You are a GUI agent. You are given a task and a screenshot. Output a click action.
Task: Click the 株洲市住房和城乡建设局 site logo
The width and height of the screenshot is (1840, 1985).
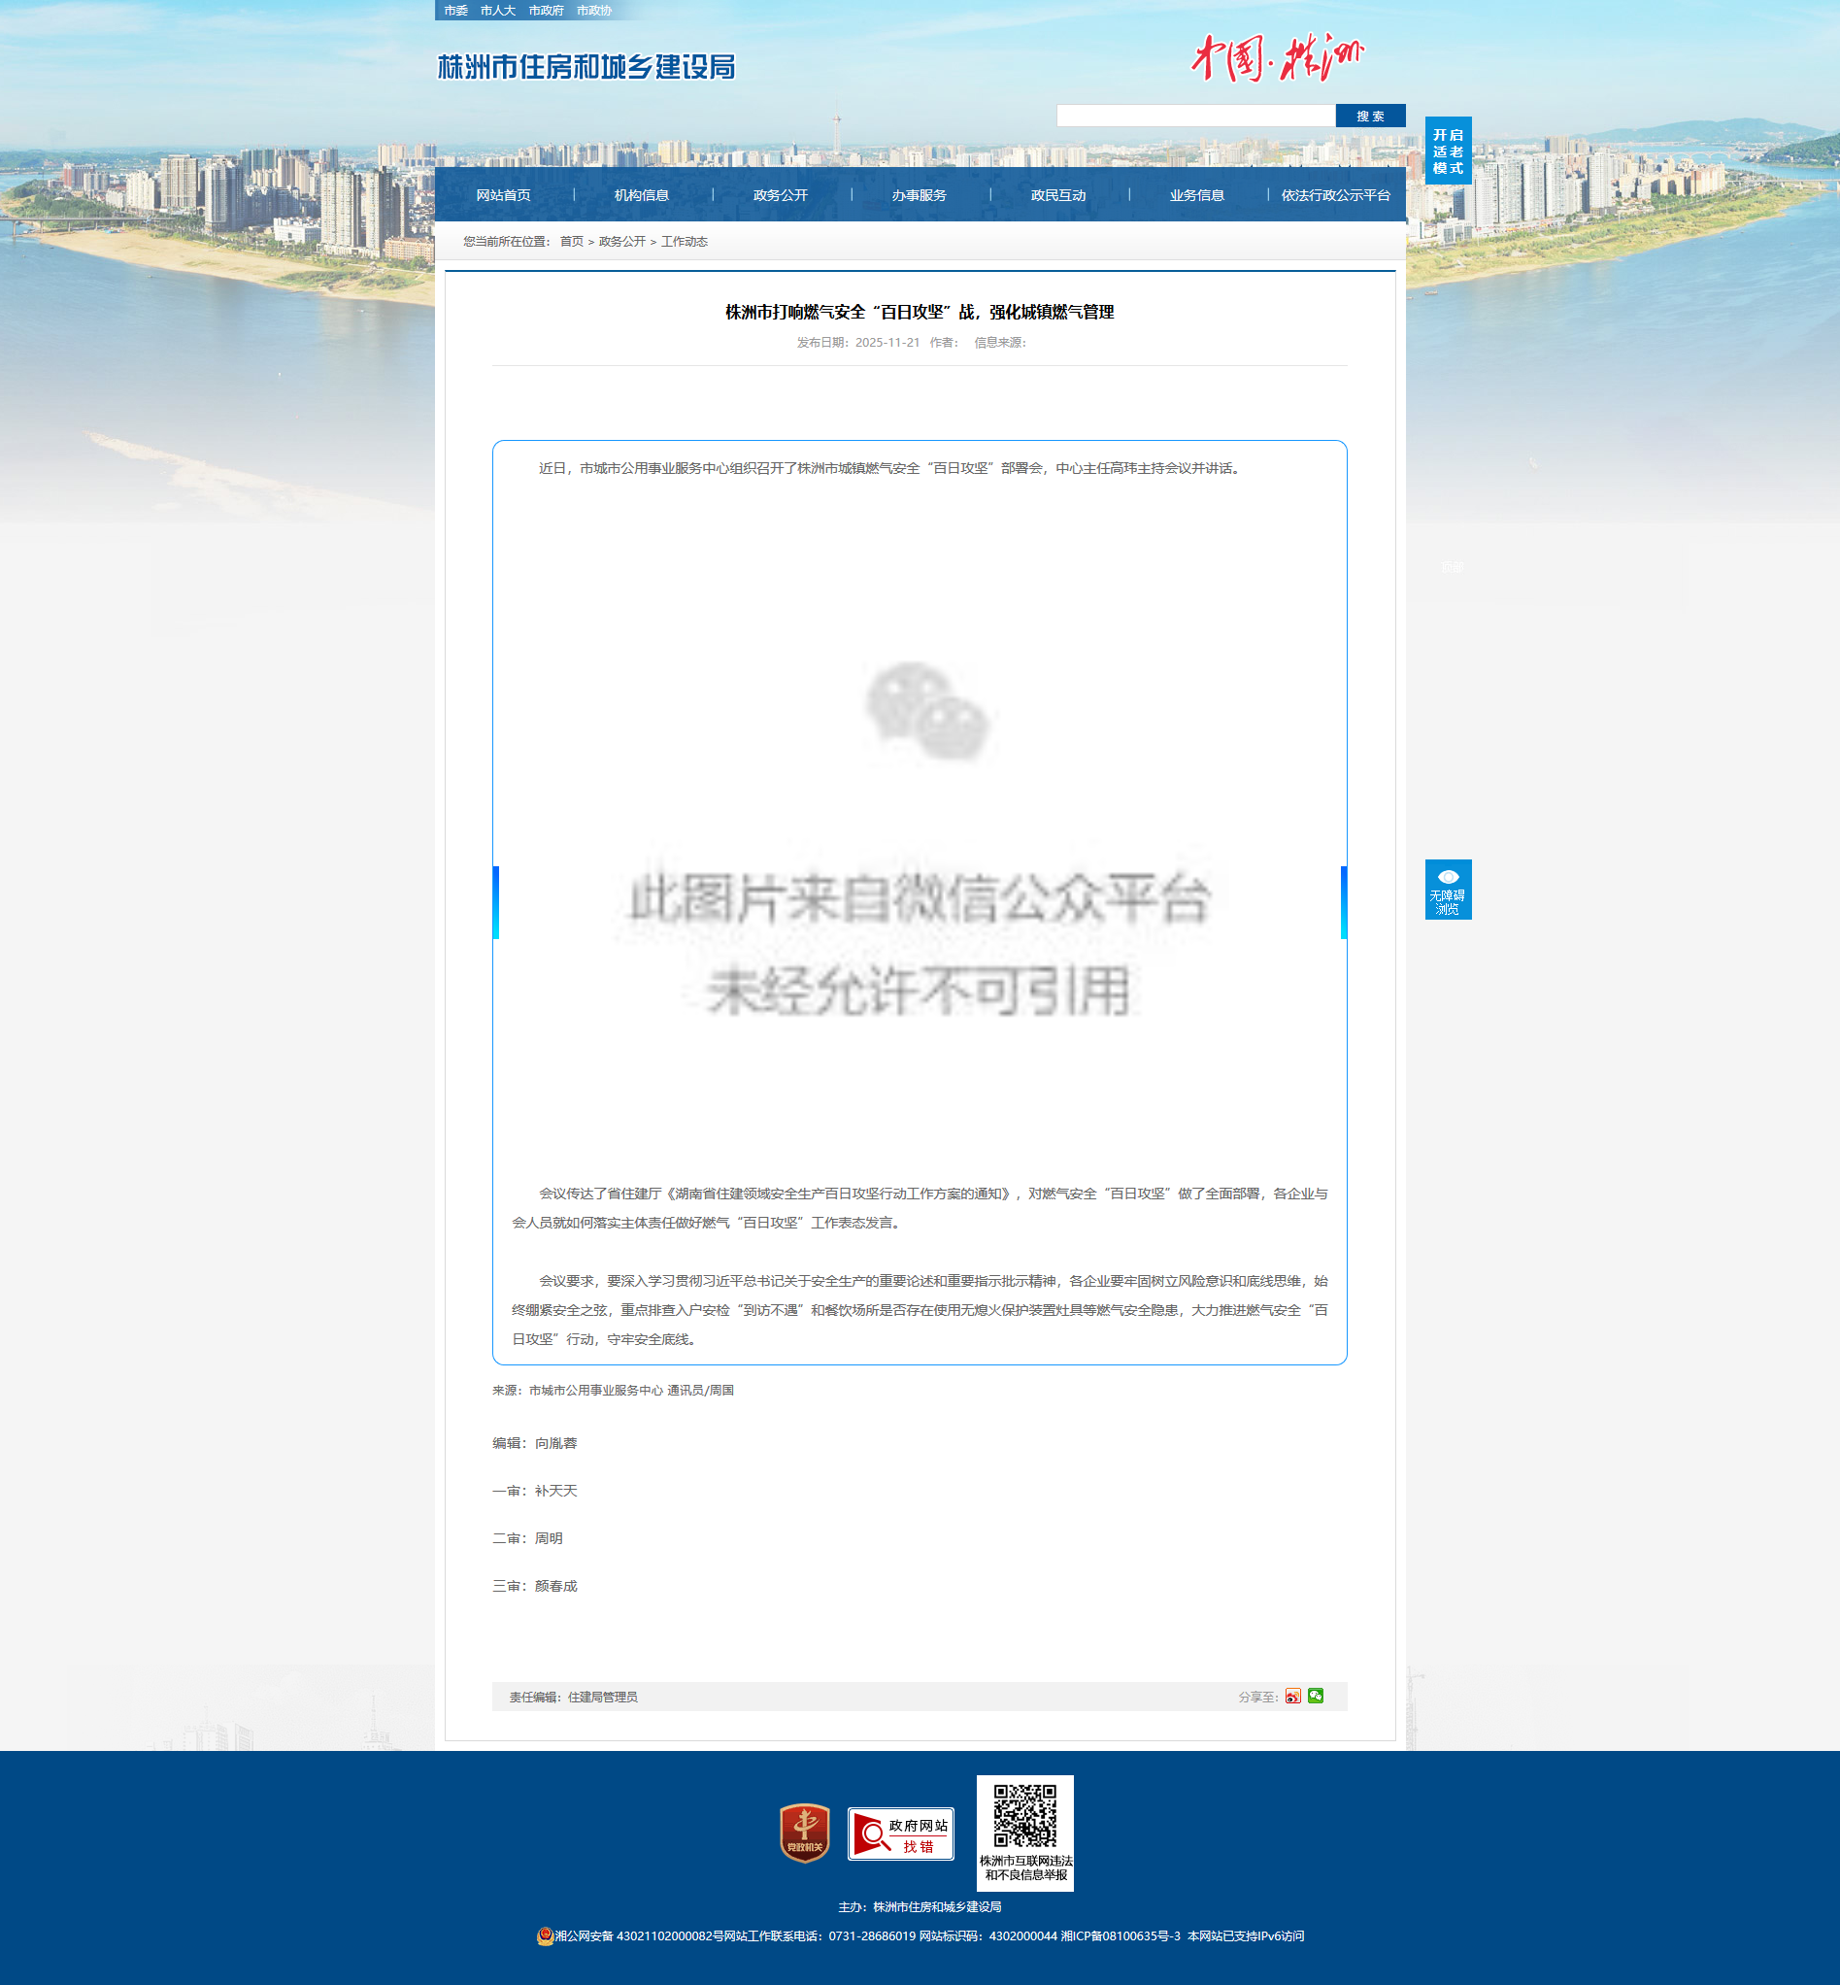click(x=586, y=67)
